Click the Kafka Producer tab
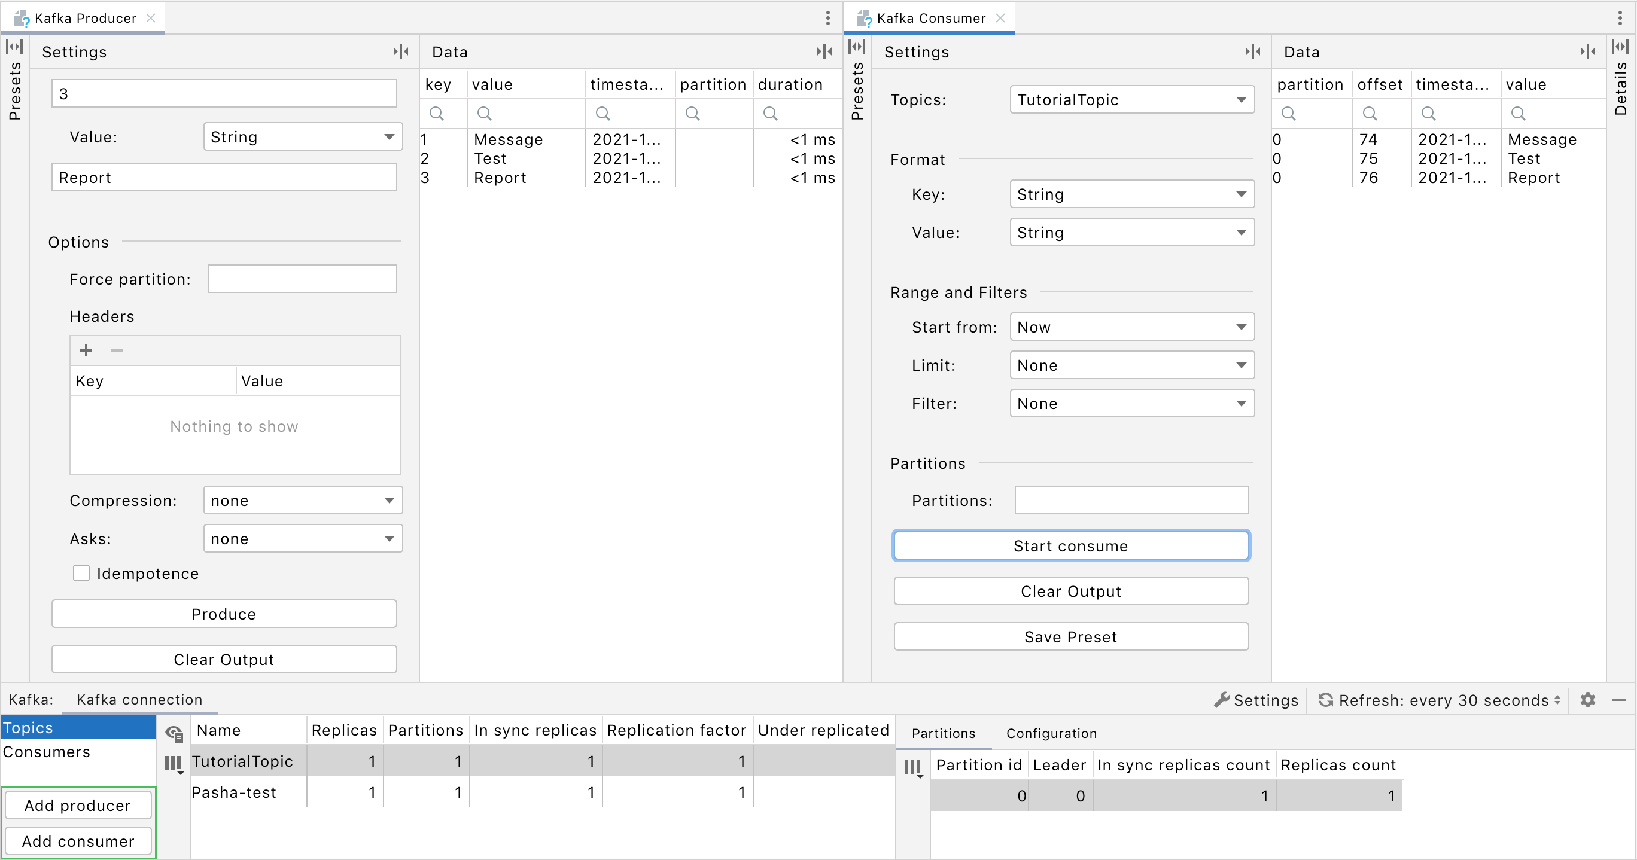This screenshot has height=860, width=1637. tap(83, 15)
